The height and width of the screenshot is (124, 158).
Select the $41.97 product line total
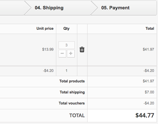point(148,49)
